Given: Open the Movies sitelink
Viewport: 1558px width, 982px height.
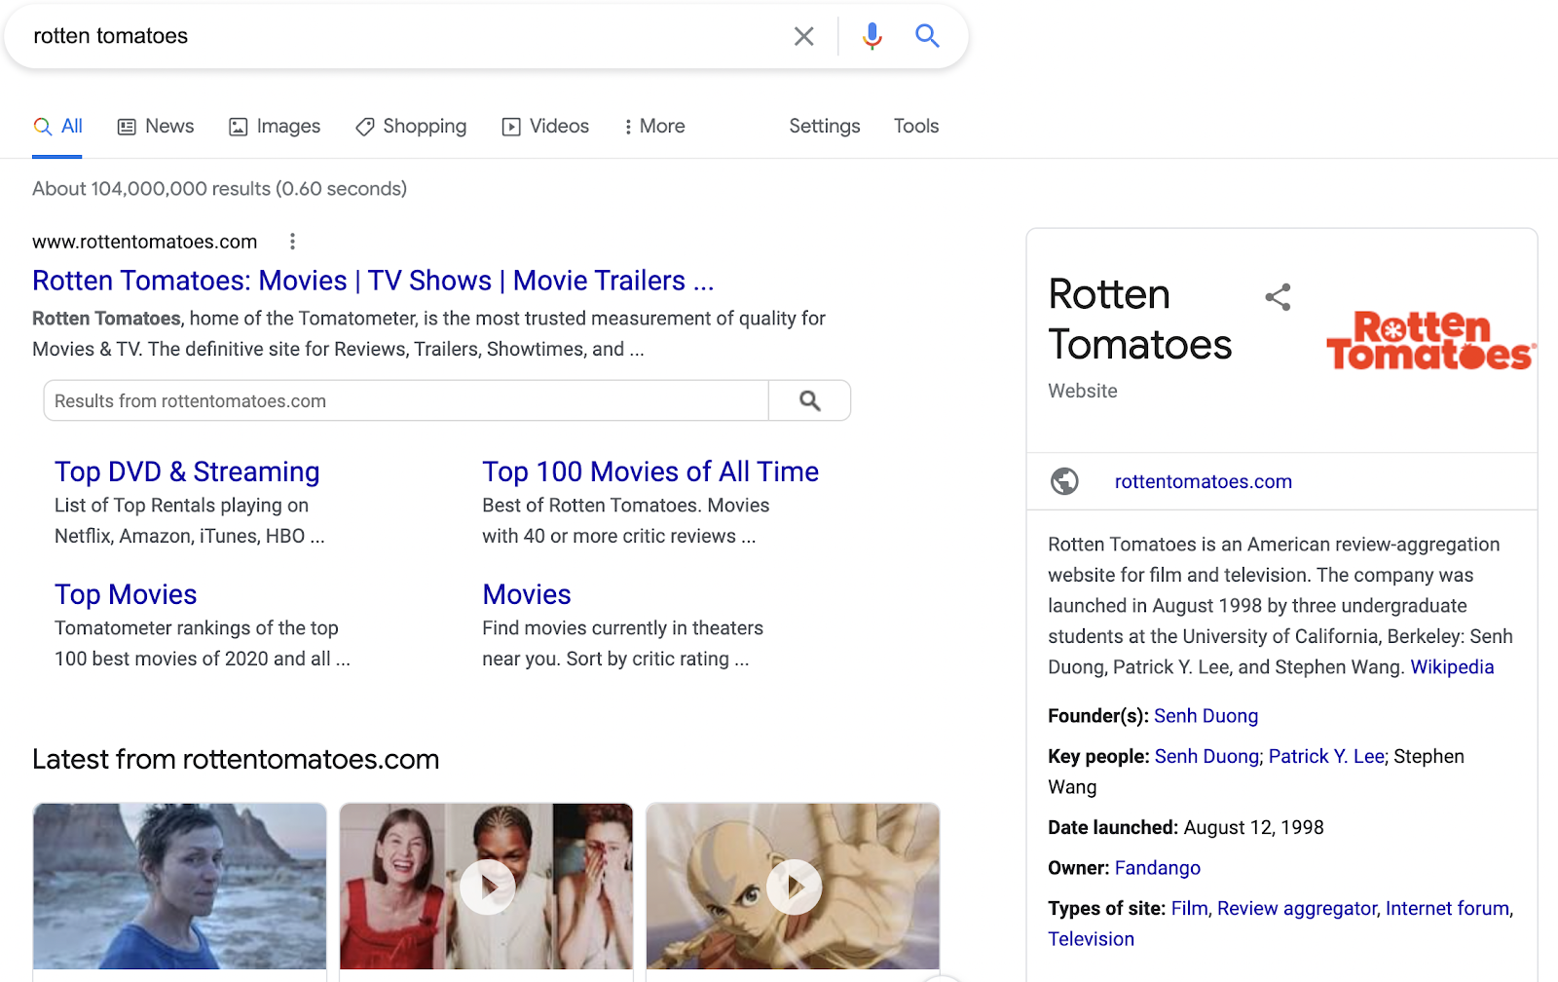Looking at the screenshot, I should click(527, 594).
